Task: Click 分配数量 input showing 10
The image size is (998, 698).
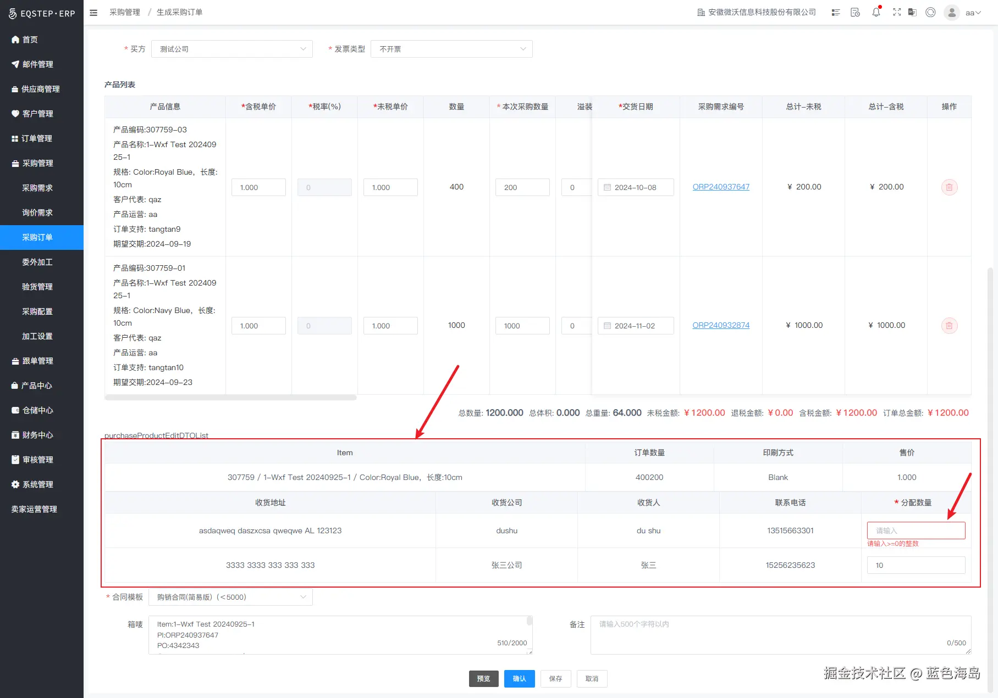Action: pos(916,565)
